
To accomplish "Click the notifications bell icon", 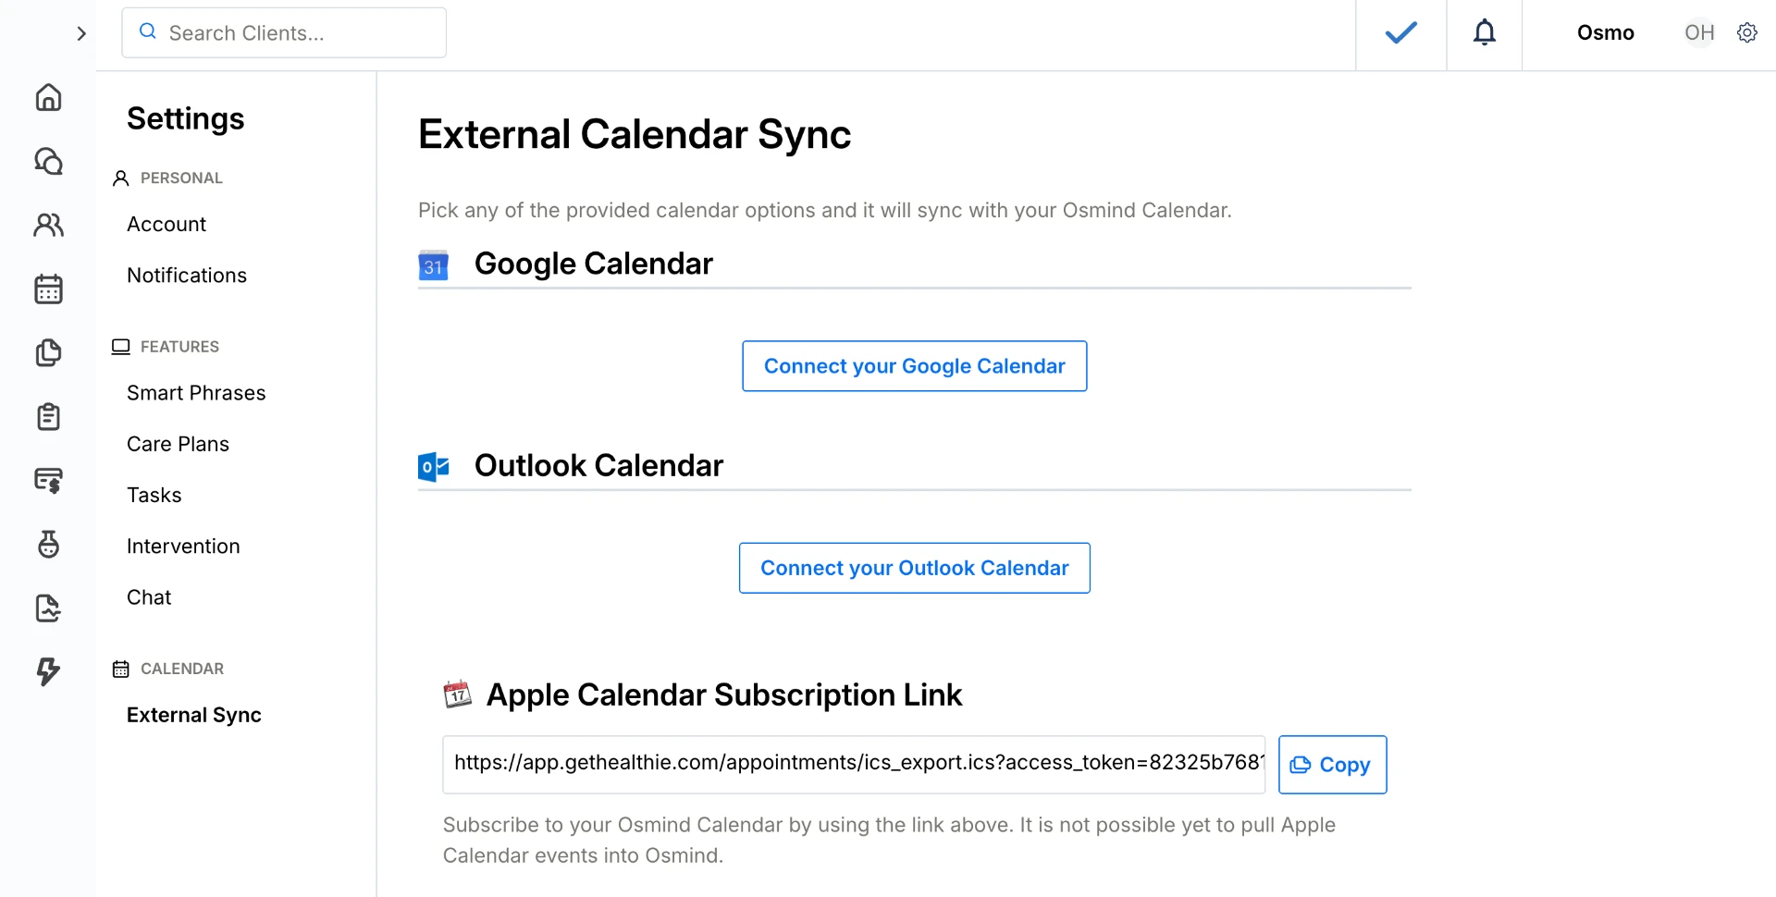I will pos(1484,32).
